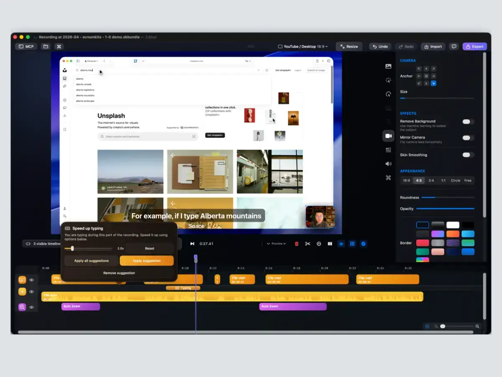Open the YouTube / Desktop 16:9 preset dropdown
The height and width of the screenshot is (377, 502).
(x=303, y=46)
